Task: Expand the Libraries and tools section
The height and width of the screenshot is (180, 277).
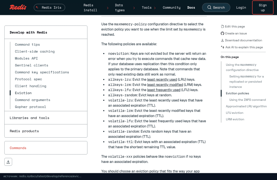Action: tap(46, 118)
